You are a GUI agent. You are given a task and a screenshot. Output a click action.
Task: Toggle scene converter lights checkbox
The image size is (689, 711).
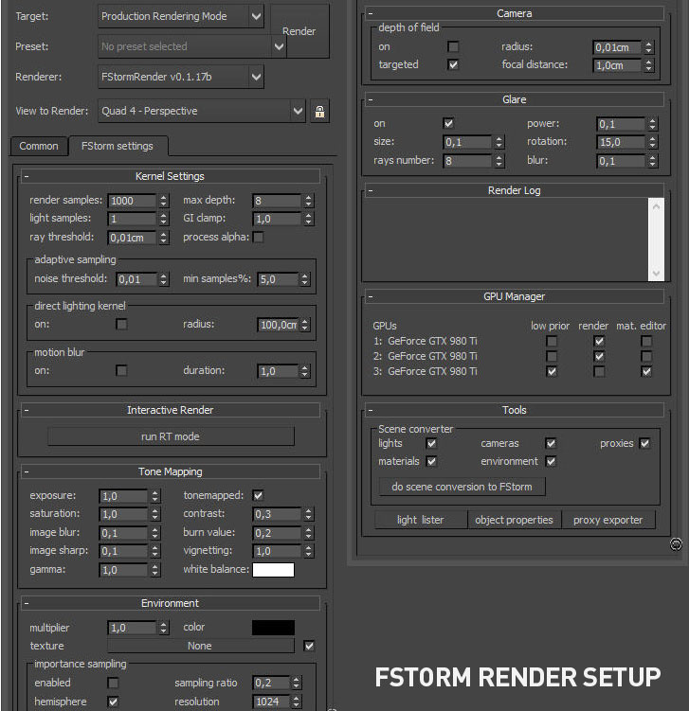[x=431, y=443]
